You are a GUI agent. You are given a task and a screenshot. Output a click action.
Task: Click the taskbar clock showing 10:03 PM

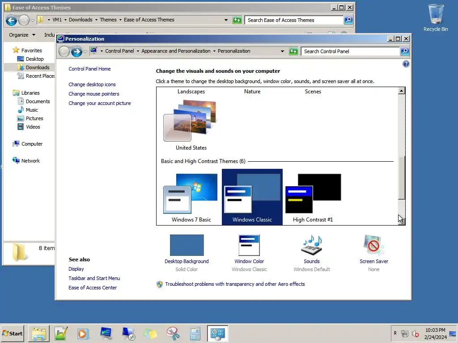[x=435, y=333]
